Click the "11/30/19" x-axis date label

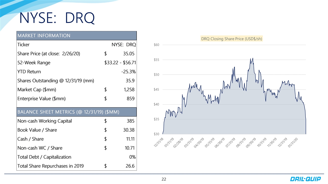(272, 142)
